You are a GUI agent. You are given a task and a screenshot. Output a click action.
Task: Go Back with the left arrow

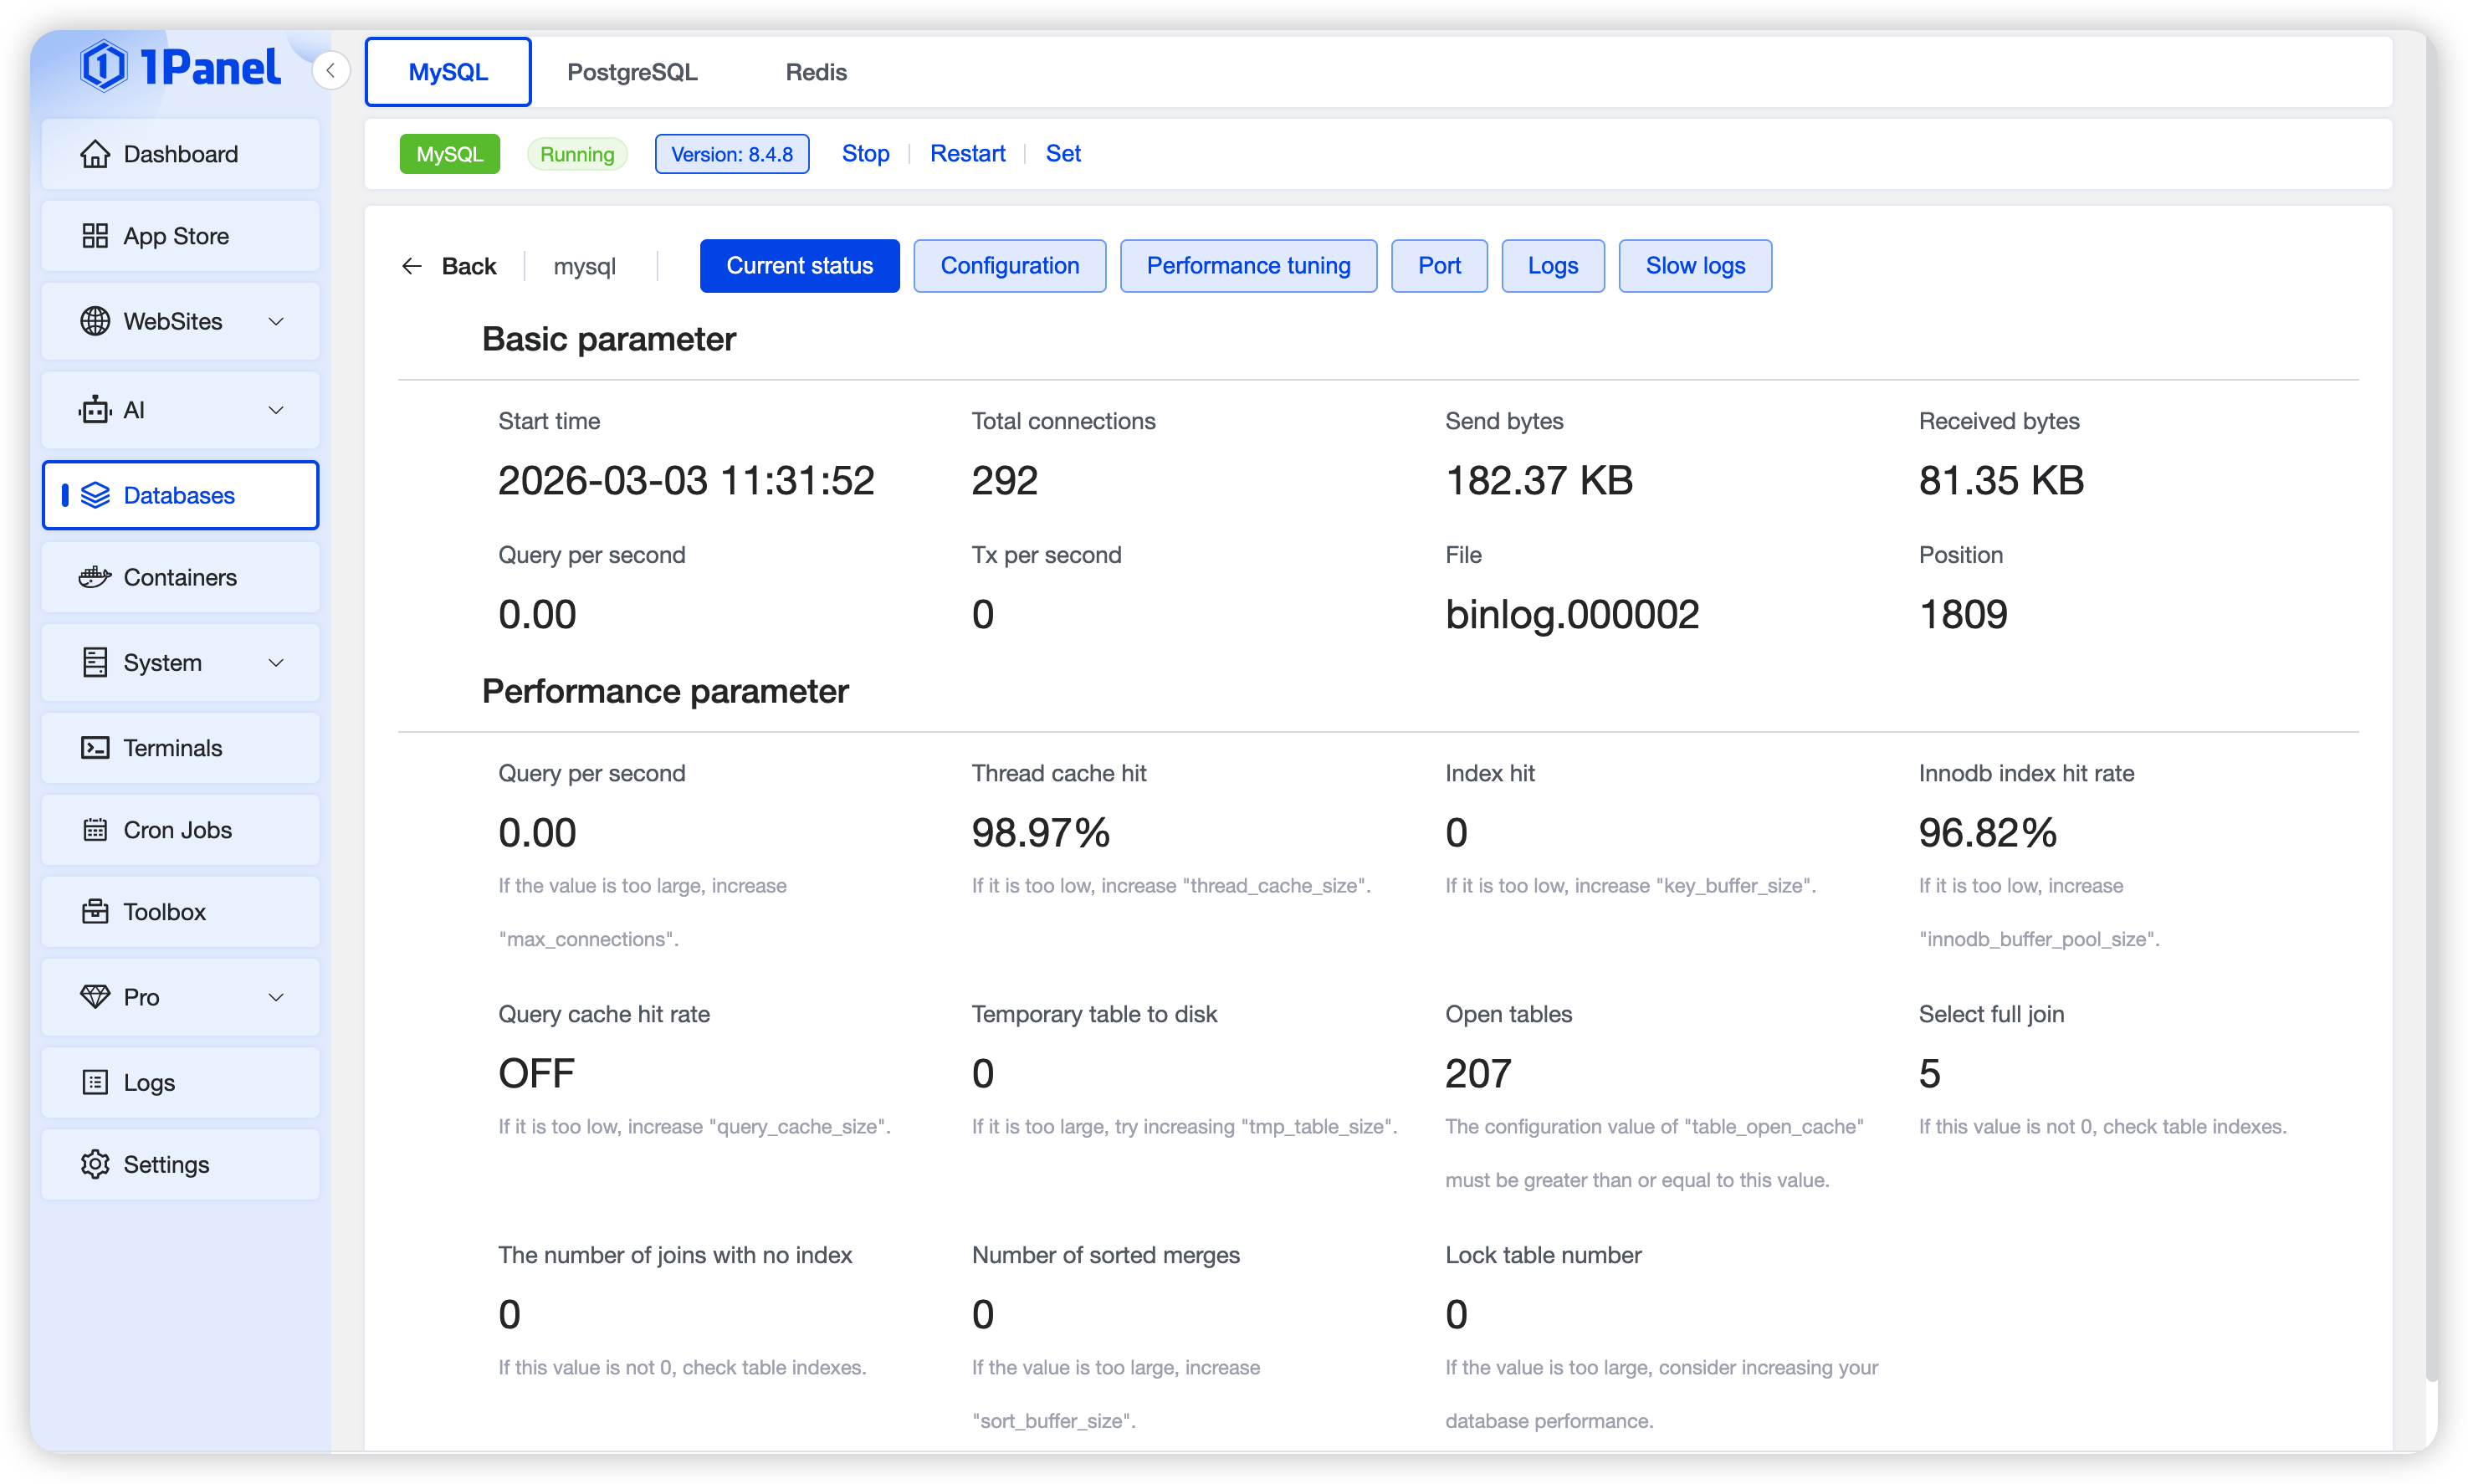(412, 266)
